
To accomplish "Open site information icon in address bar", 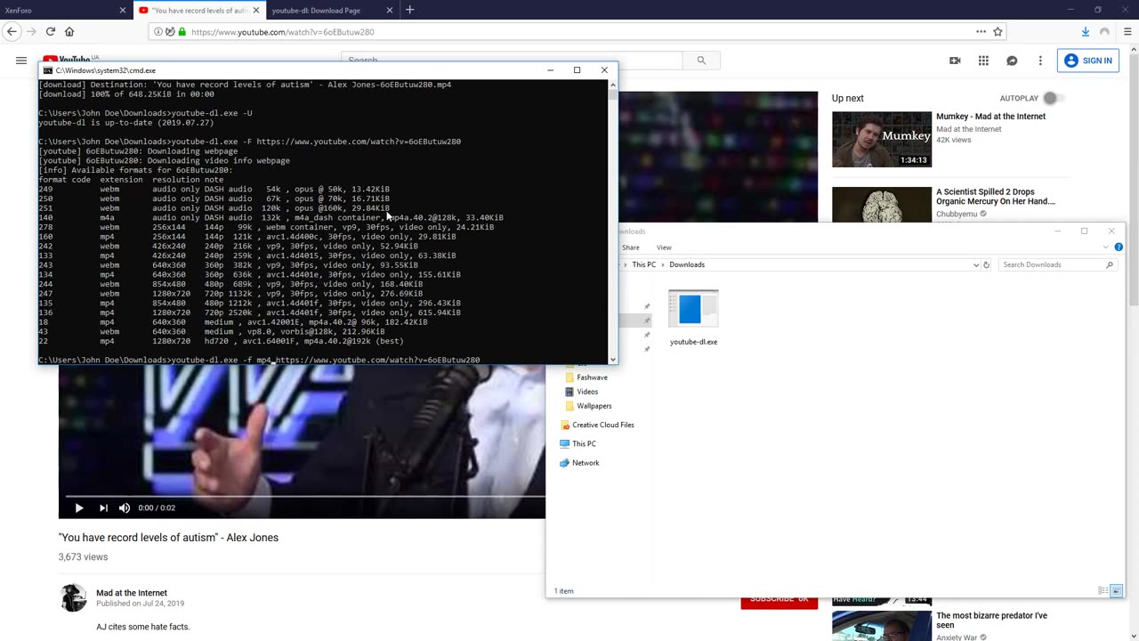I will pos(158,31).
